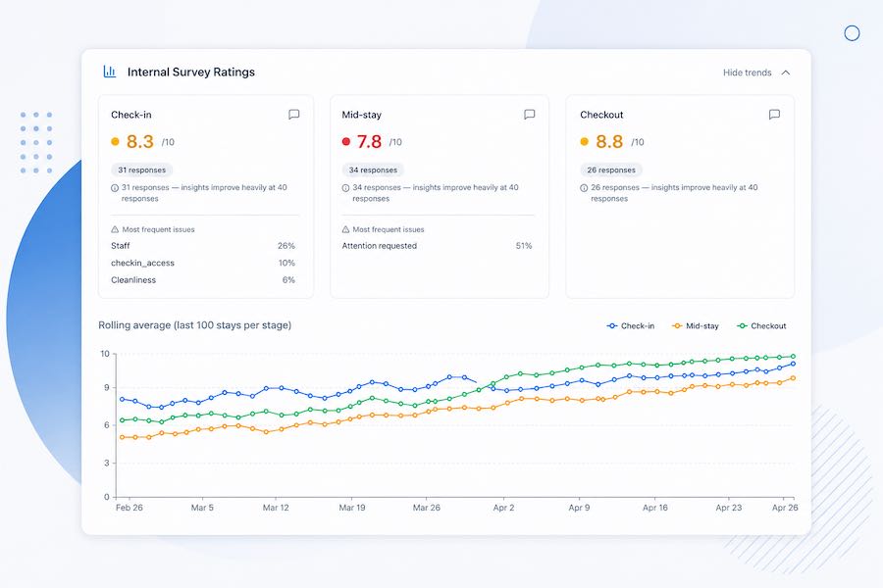Open comments icon on Check-in card
This screenshot has height=588, width=883.
coord(293,115)
